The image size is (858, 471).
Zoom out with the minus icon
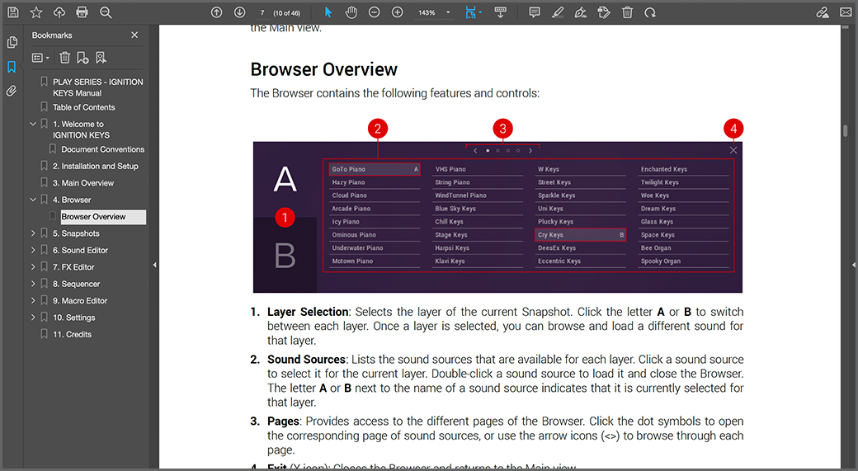[375, 12]
